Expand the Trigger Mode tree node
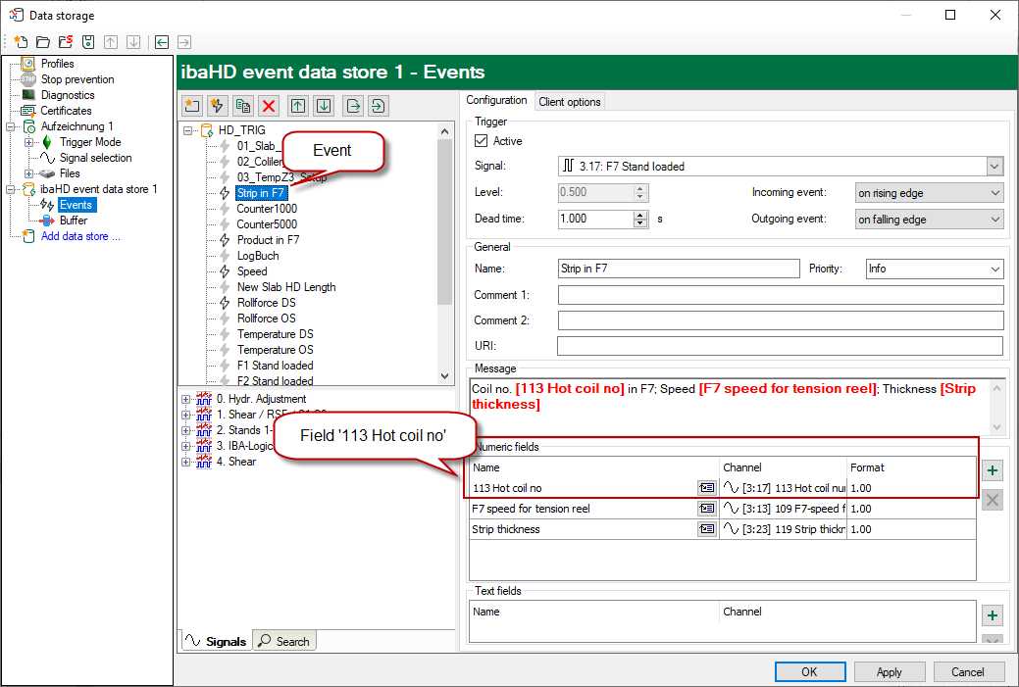1019x687 pixels. (x=29, y=142)
